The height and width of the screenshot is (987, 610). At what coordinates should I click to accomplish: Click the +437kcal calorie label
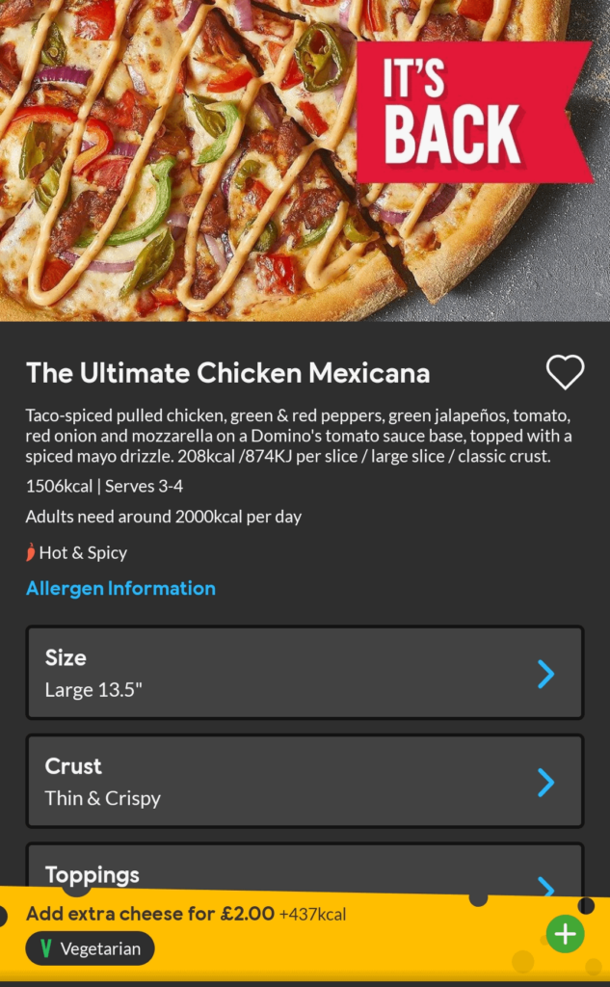[315, 914]
